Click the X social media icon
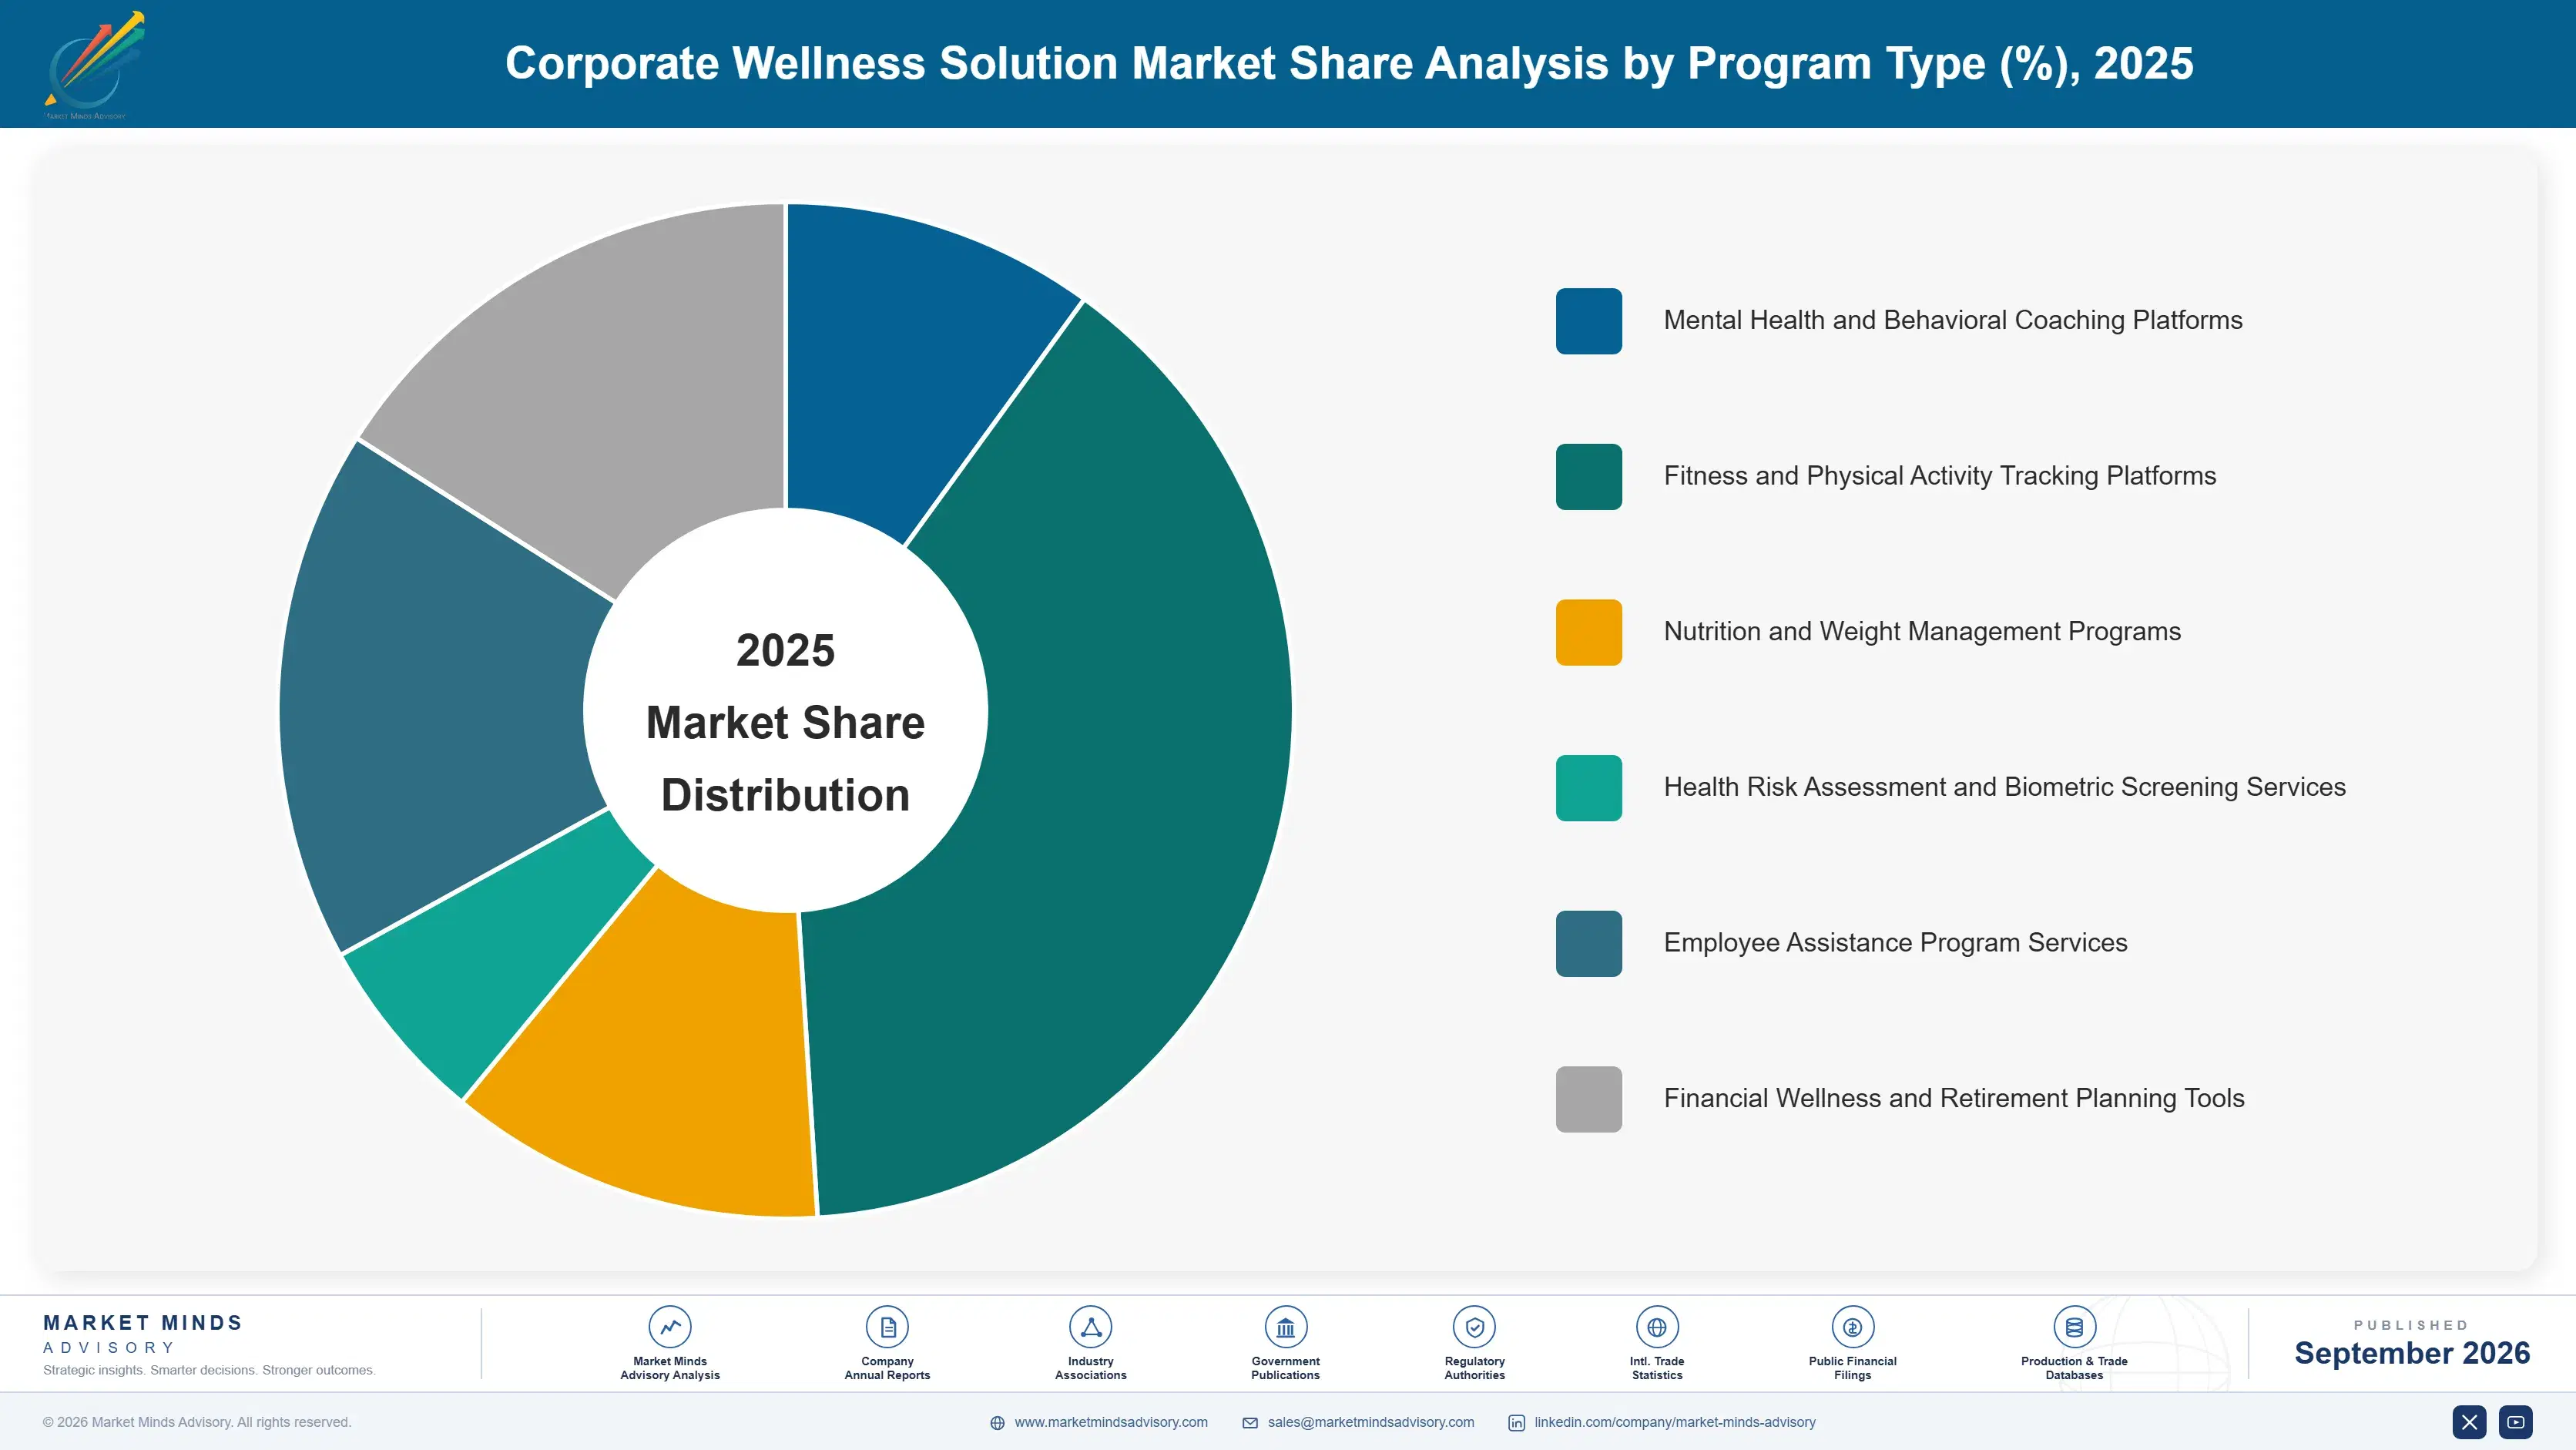 (x=2469, y=1422)
